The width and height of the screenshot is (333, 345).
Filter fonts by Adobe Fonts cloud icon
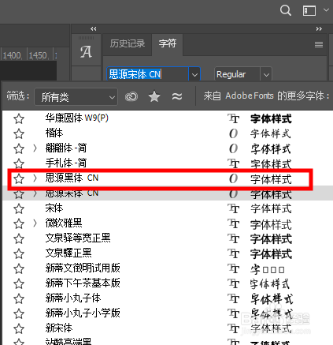(x=131, y=96)
